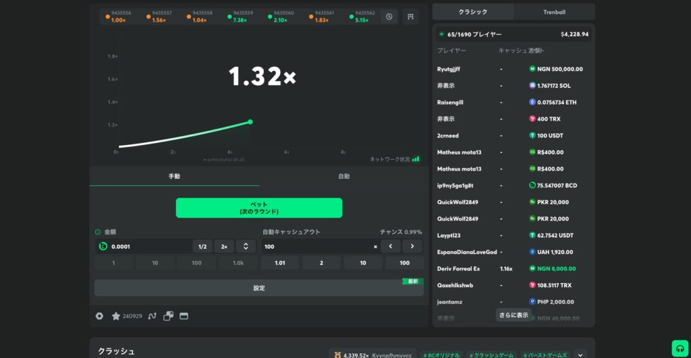
Task: Click the さらに表示 show more button
Action: point(514,316)
